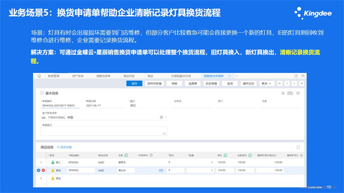Image resolution: width=344 pixels, height=193 pixels.
Task: Toggle the 含税单价 column checkbox
Action: [x=250, y=155]
